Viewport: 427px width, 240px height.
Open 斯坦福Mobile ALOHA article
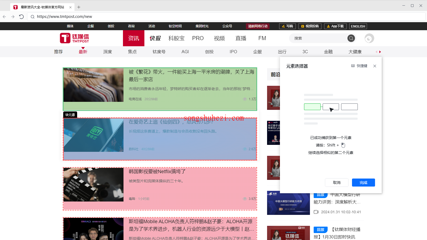[x=191, y=225]
